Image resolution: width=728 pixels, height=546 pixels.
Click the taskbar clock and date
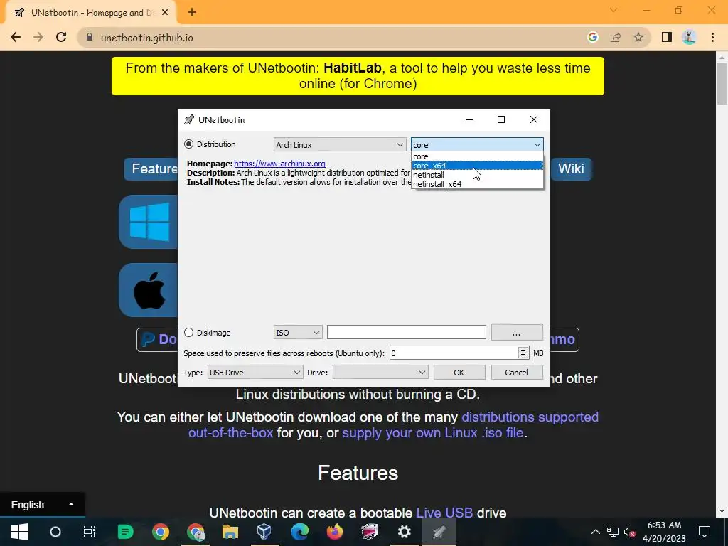coord(664,532)
